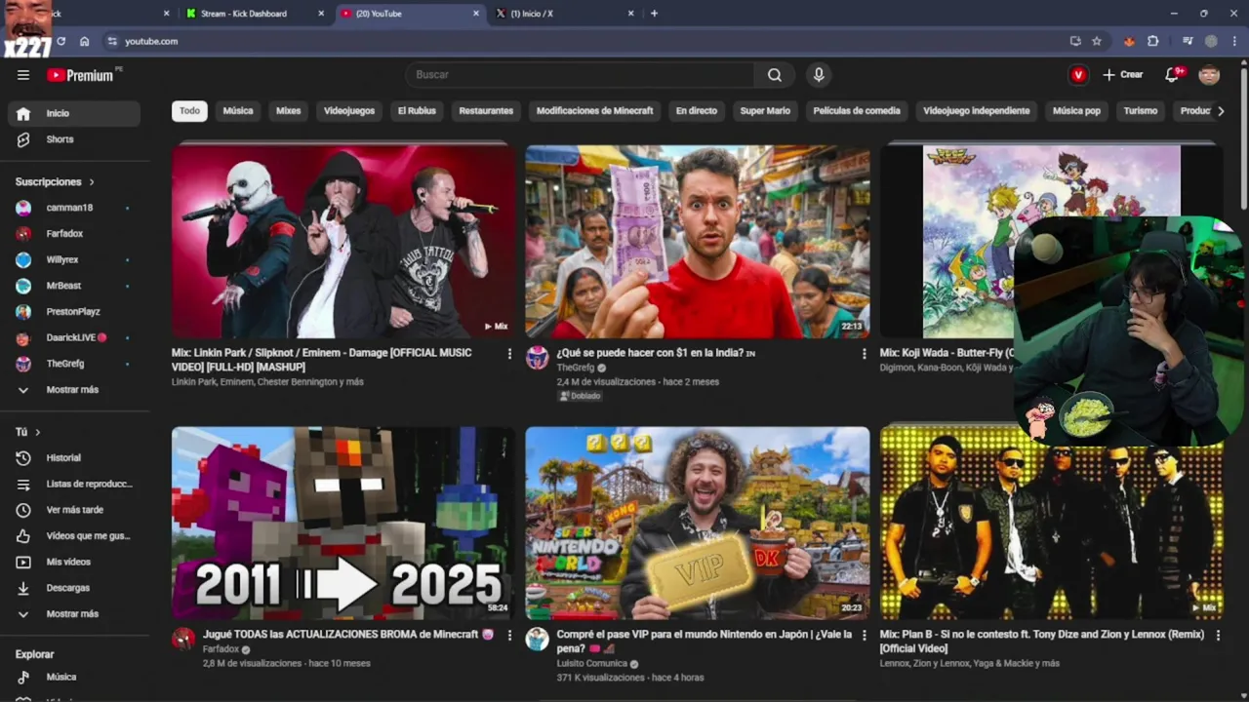
Task: Open Descargas in sidebar
Action: (x=74, y=588)
